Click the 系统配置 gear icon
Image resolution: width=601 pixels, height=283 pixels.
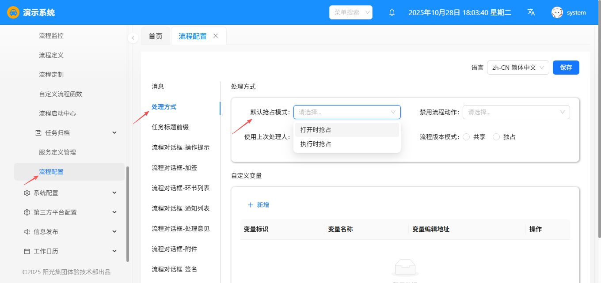pyautogui.click(x=27, y=193)
